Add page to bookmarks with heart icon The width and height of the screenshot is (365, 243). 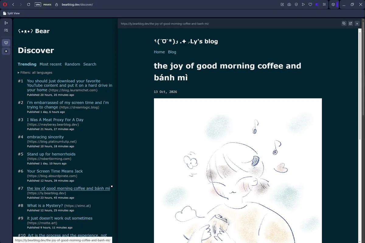click(310, 5)
